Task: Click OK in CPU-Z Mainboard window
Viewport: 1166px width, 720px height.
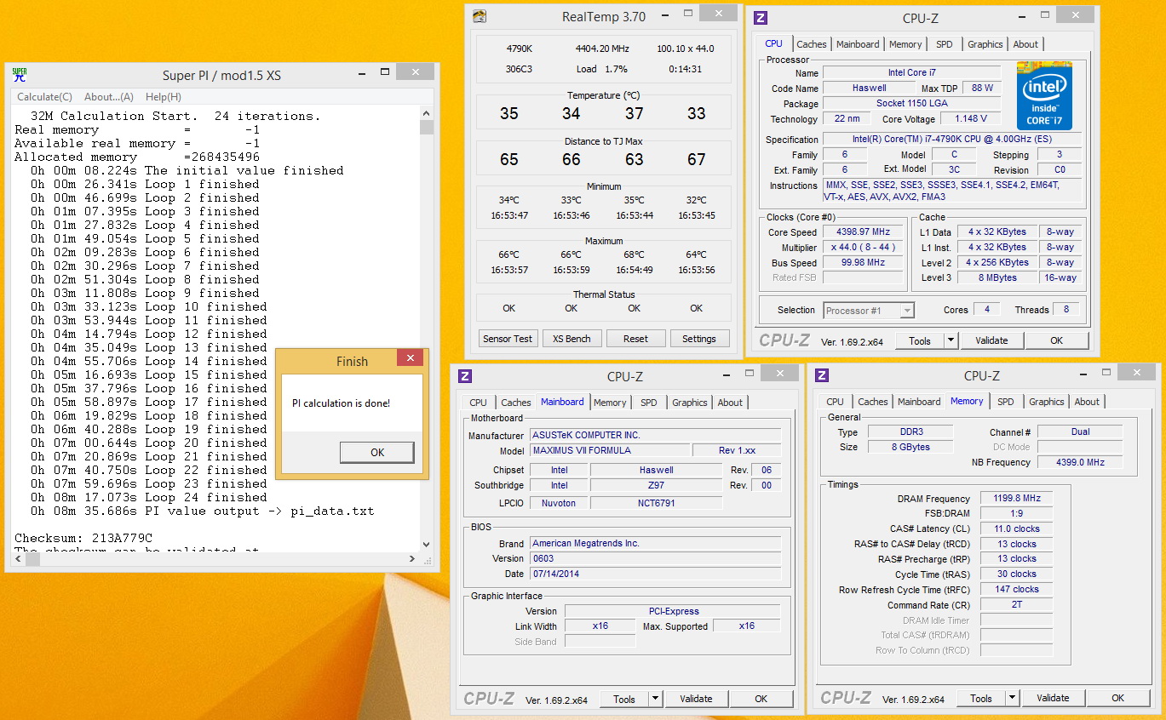Action: click(x=761, y=700)
